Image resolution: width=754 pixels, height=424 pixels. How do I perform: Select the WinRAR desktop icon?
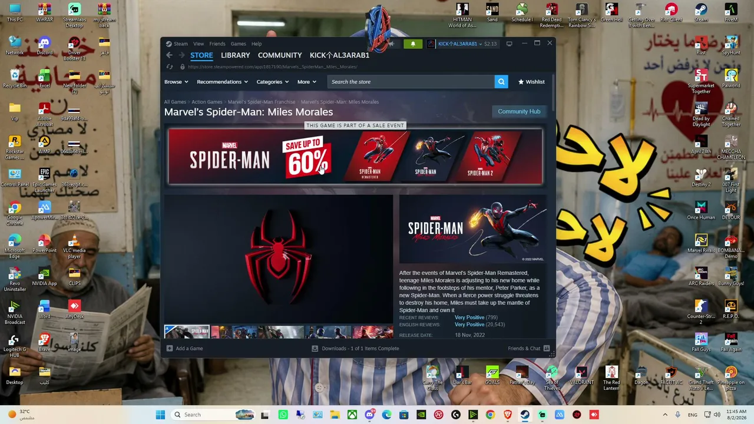coord(45,13)
